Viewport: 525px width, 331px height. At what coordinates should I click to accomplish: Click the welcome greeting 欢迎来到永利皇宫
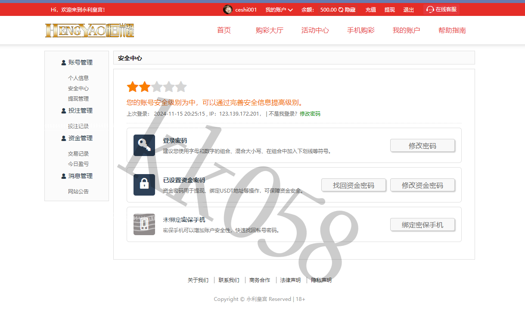(x=78, y=9)
